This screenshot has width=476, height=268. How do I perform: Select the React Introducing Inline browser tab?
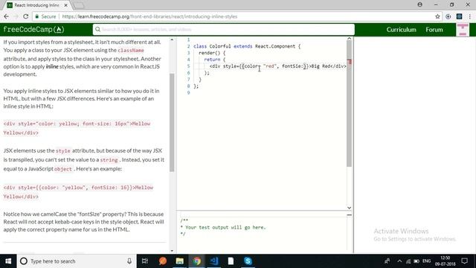[36, 5]
